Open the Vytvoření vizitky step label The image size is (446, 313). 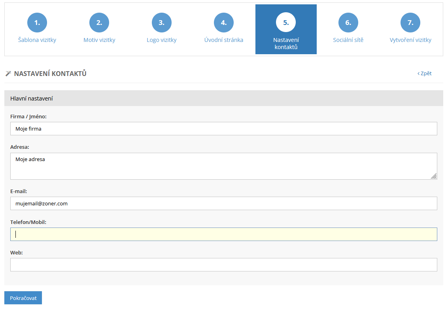tap(410, 40)
